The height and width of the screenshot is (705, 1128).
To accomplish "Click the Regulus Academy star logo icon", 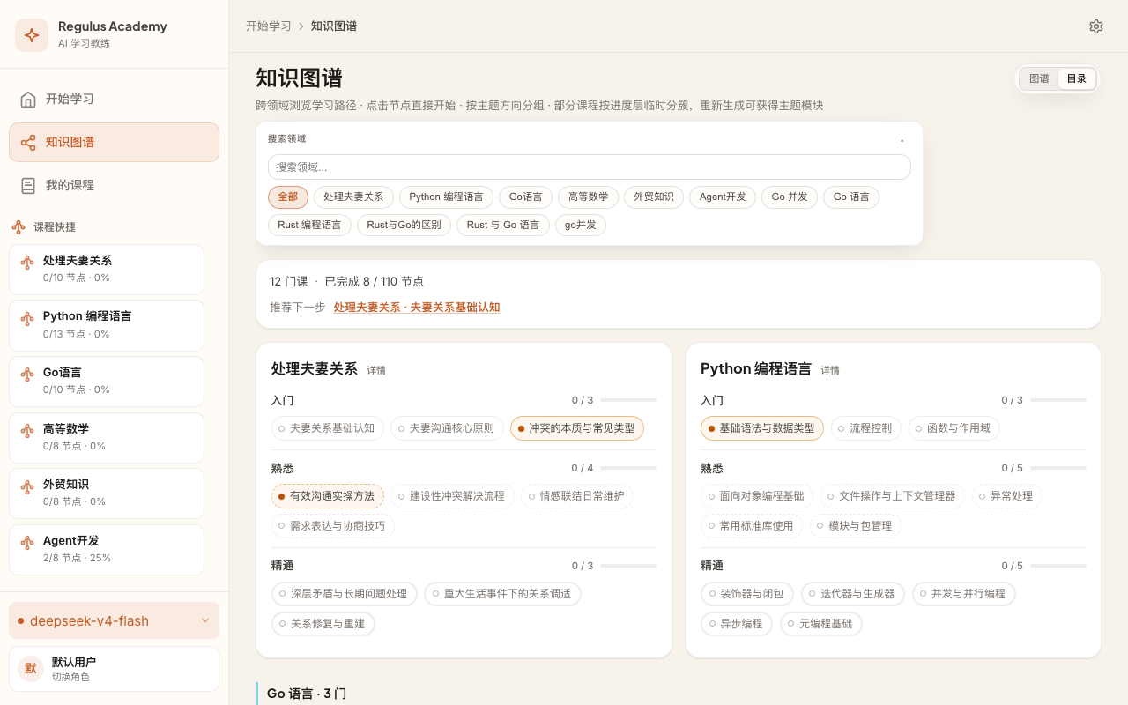I will 32,35.
